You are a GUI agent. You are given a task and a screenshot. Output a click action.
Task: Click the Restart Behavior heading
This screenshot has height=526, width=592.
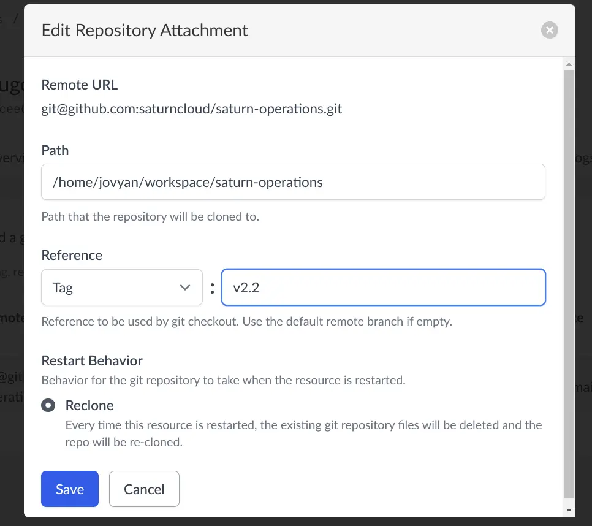[x=92, y=360]
